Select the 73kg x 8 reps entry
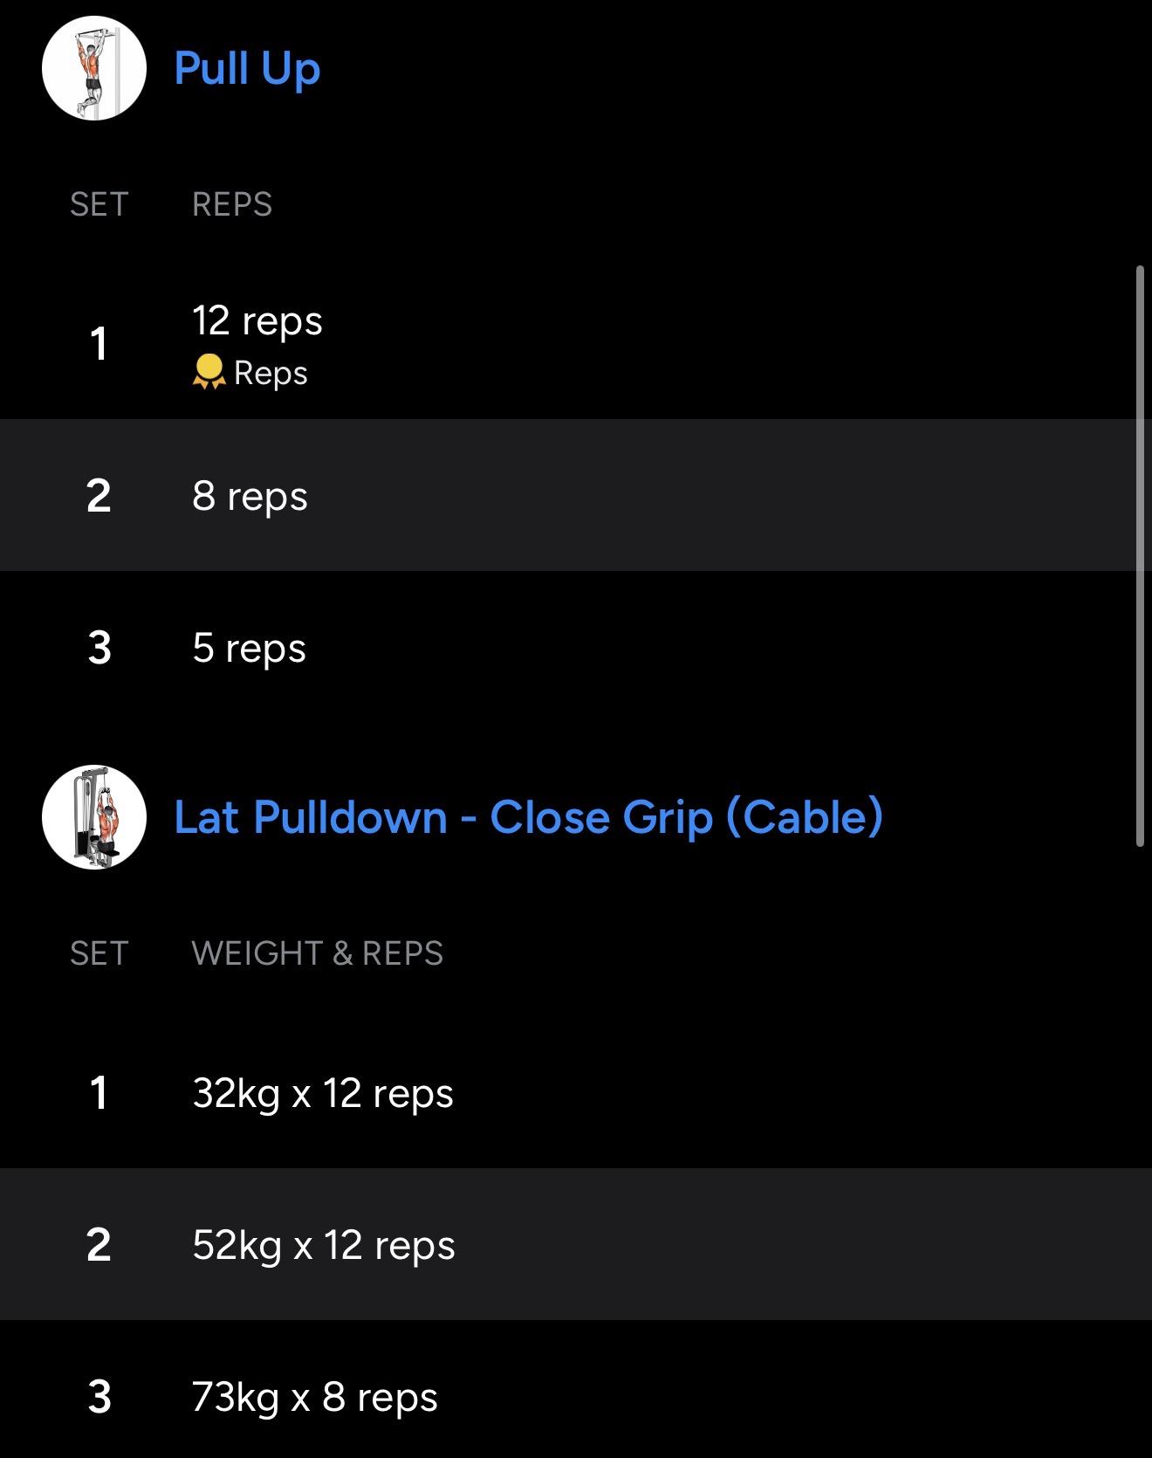1152x1458 pixels. tap(314, 1397)
